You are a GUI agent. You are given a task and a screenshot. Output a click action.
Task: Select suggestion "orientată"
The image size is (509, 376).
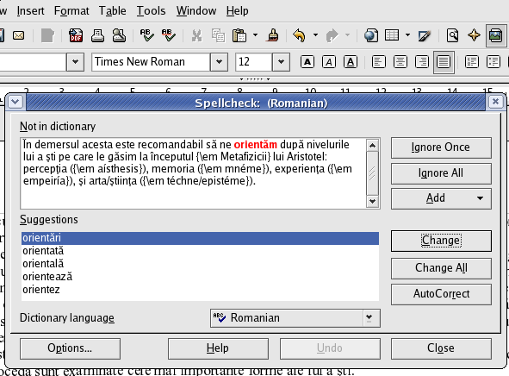[200, 251]
